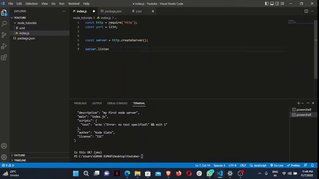Open File Explorer from taskbar
This screenshot has width=319, height=179.
(138, 174)
